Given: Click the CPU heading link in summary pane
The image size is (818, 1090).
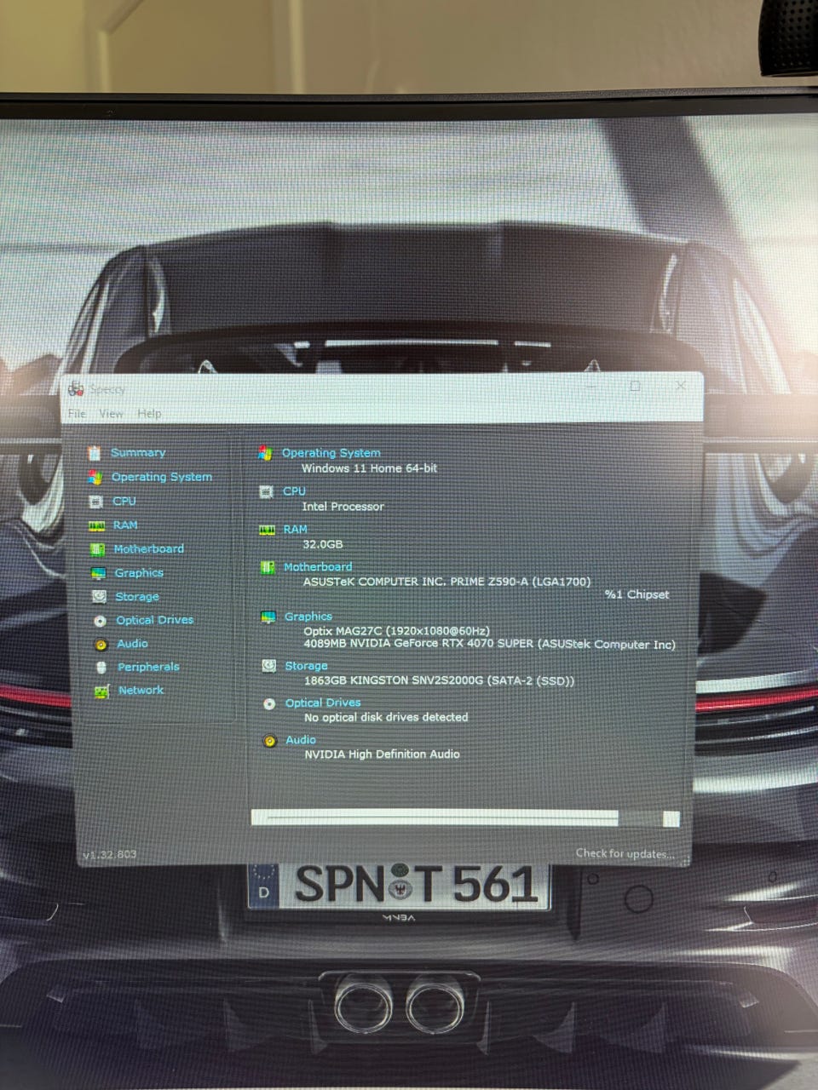Looking at the screenshot, I should [294, 490].
